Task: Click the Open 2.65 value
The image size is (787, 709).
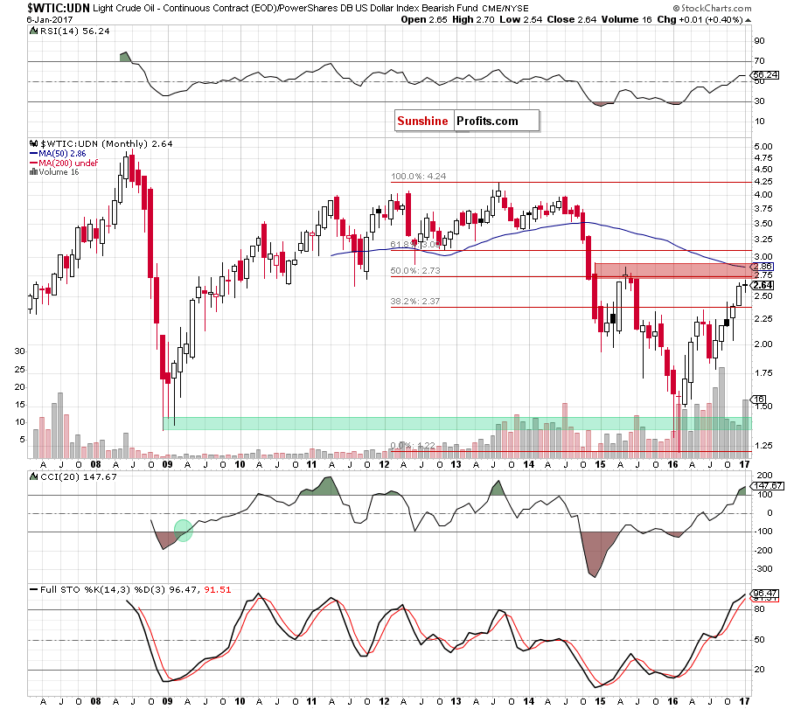Action: point(424,19)
